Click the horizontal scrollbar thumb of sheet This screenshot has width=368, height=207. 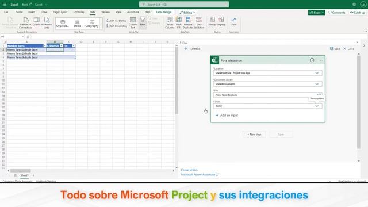click(x=21, y=171)
